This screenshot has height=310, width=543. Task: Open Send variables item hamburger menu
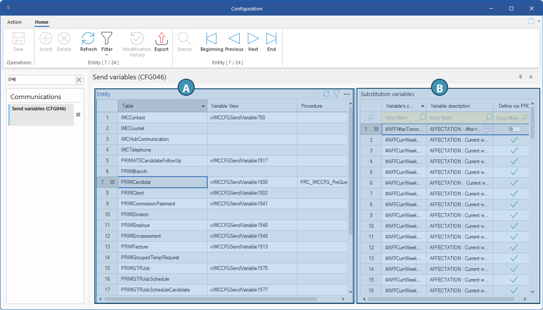click(x=78, y=115)
